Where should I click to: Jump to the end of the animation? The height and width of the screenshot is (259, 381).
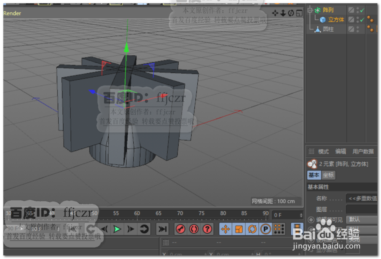tap(162, 229)
